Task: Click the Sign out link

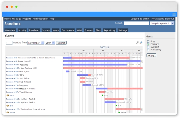Action: (x=169, y=19)
